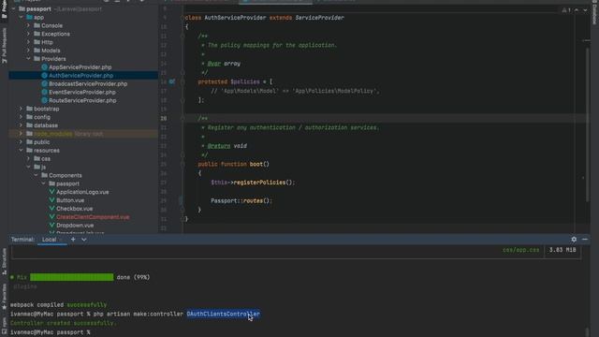
Task: Open Dropdown.vue file
Action: (x=75, y=226)
